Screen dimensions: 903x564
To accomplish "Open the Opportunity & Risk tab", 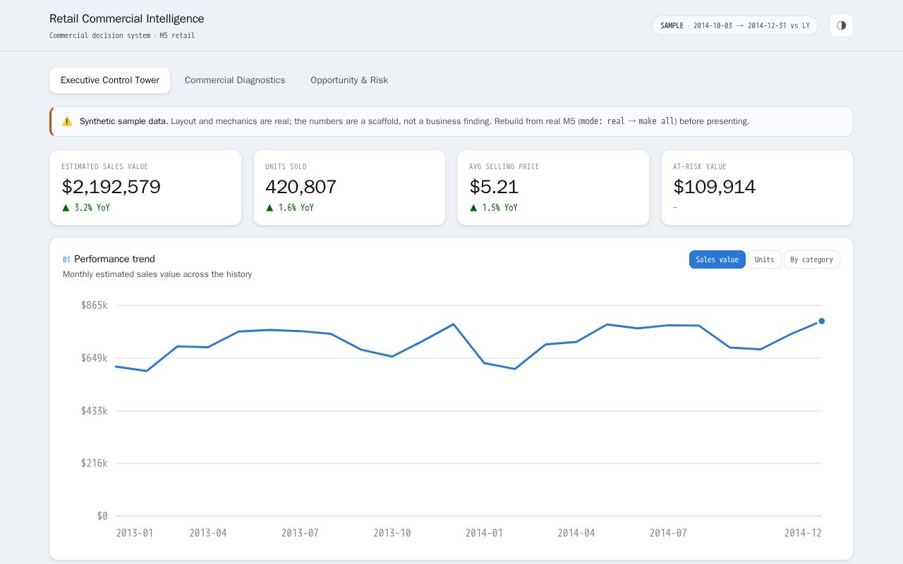I will (x=349, y=80).
